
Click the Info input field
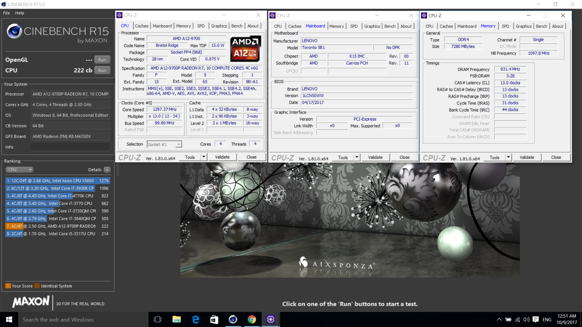[x=70, y=147]
